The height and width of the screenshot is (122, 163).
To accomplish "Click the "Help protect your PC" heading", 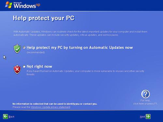I will click(x=44, y=18).
